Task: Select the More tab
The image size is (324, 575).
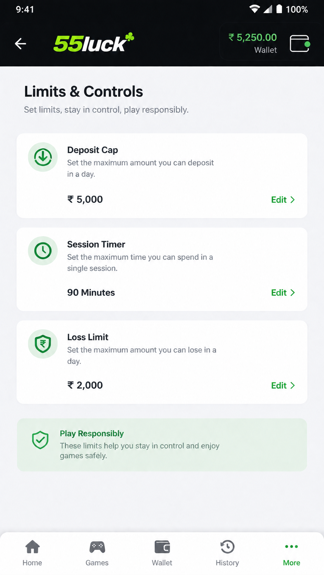Action: point(292,553)
